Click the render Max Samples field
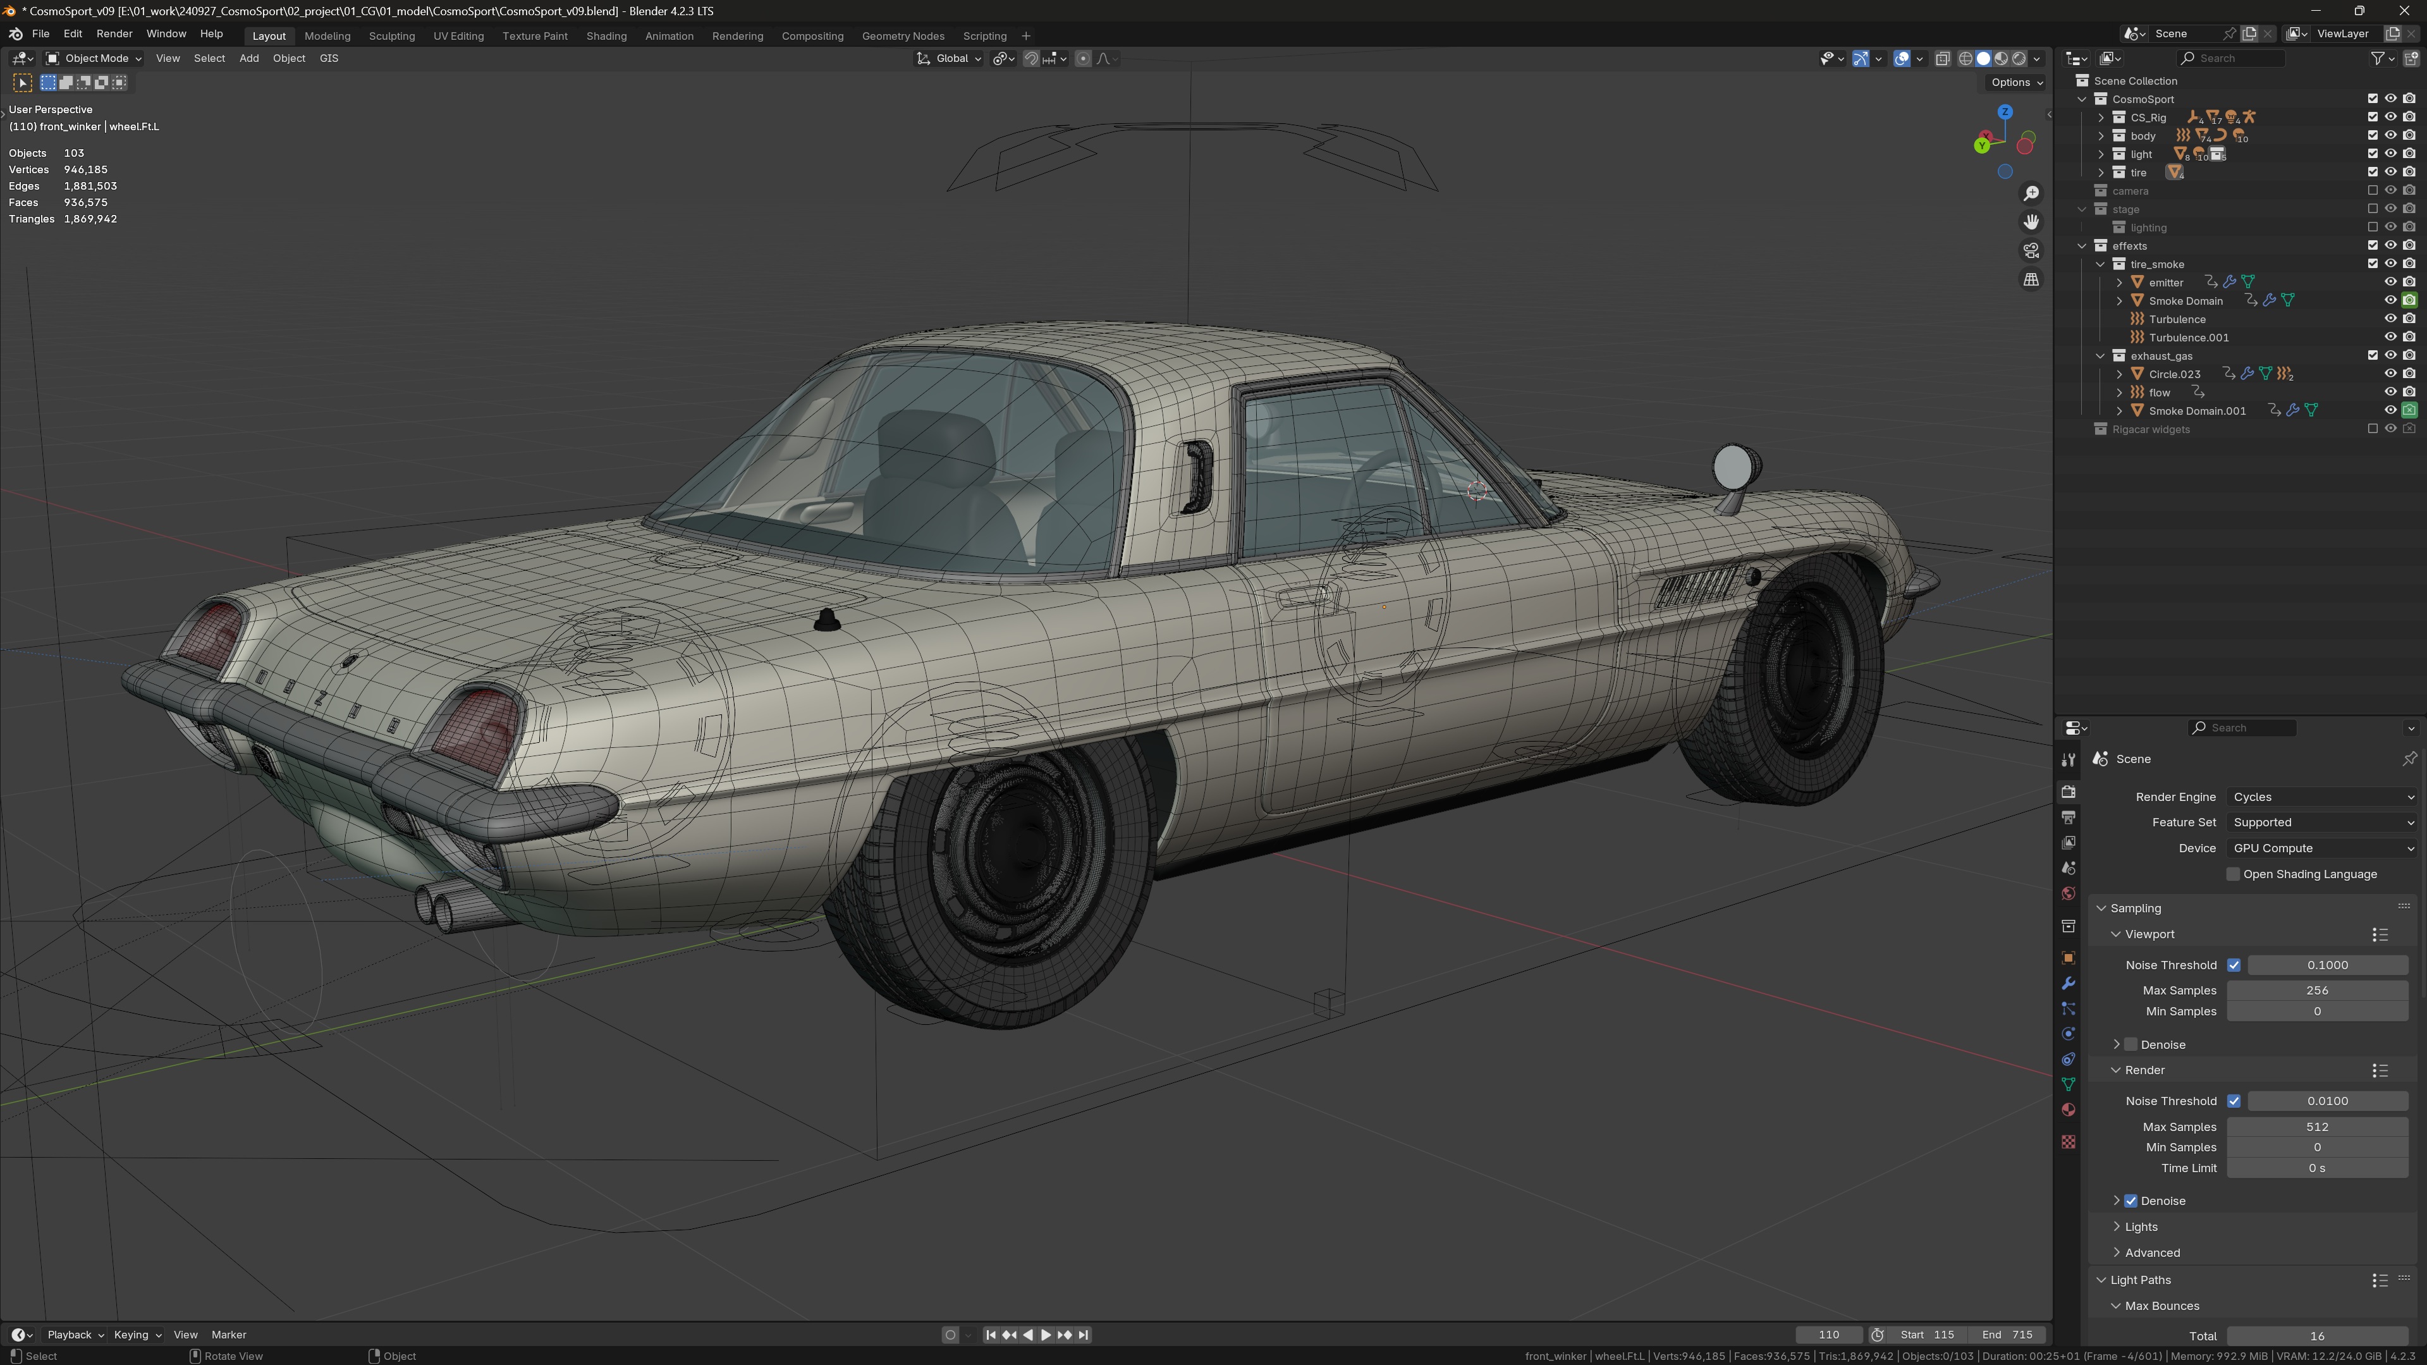Image resolution: width=2427 pixels, height=1365 pixels. point(2317,1127)
